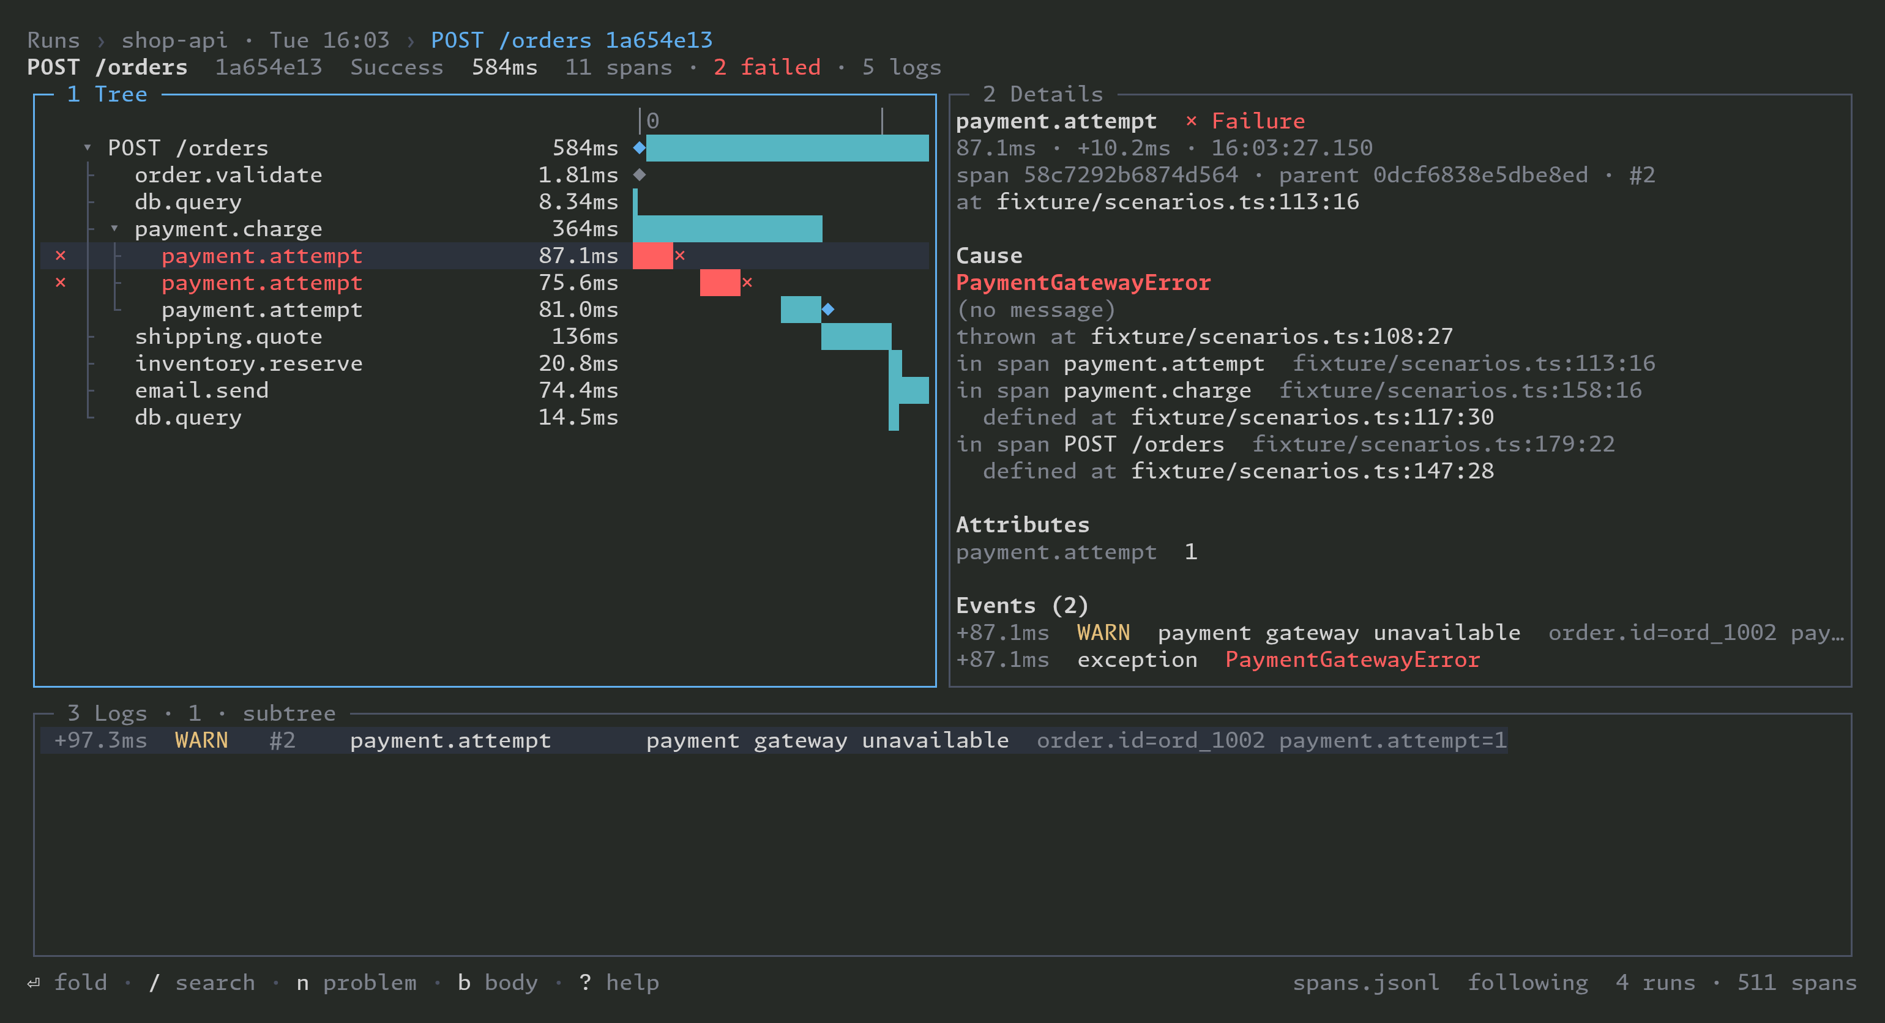Image resolution: width=1885 pixels, height=1023 pixels.
Task: Click the blue diamond after third payment.attempt bar
Action: (x=827, y=310)
